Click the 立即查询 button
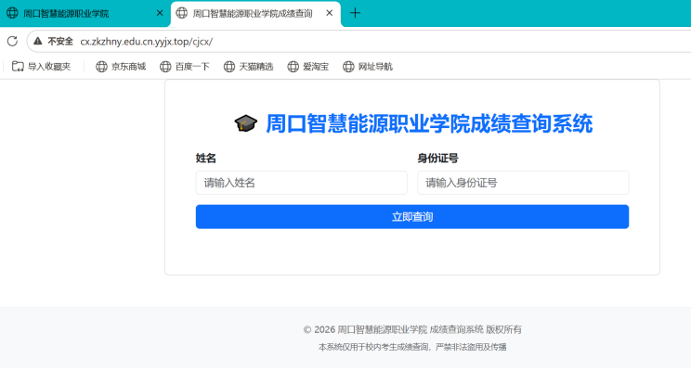691x371 pixels. click(412, 216)
